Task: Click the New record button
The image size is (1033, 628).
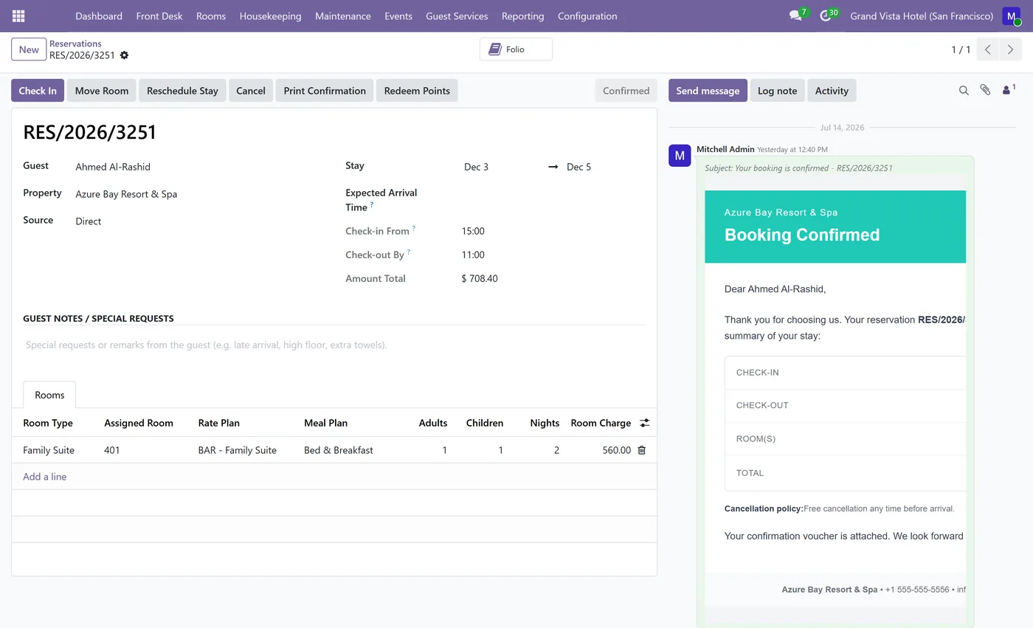Action: (29, 49)
